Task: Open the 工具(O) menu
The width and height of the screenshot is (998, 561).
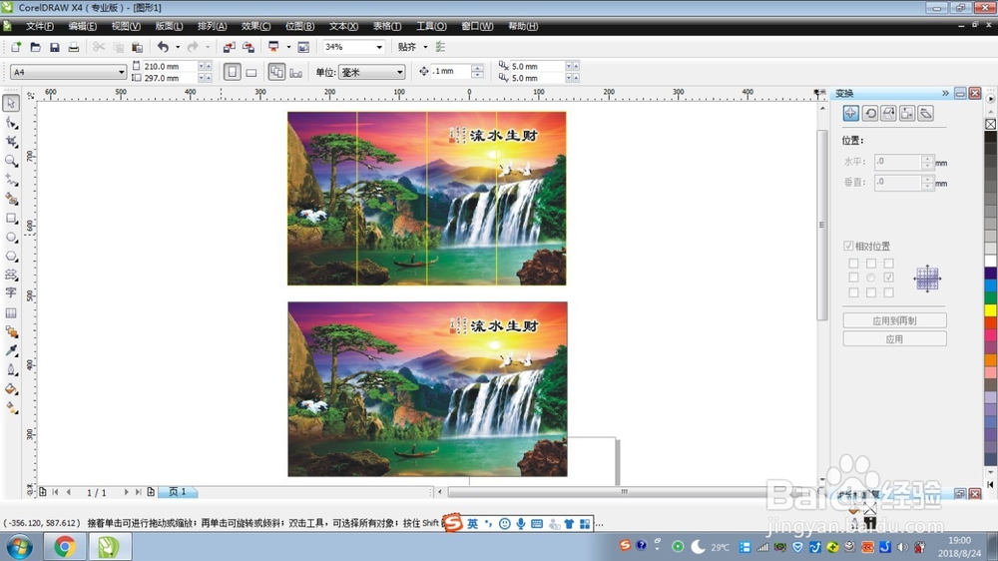Action: [431, 26]
